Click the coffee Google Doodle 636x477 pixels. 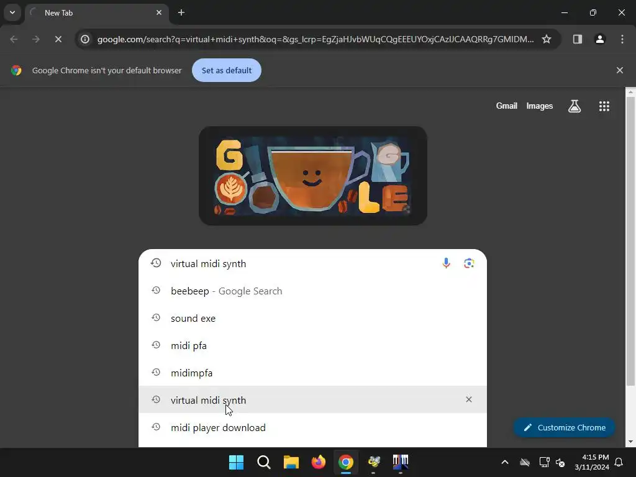pos(313,176)
